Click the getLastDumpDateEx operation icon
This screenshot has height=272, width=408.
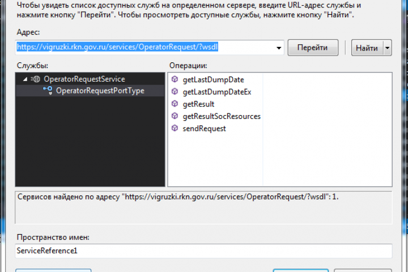tap(175, 91)
